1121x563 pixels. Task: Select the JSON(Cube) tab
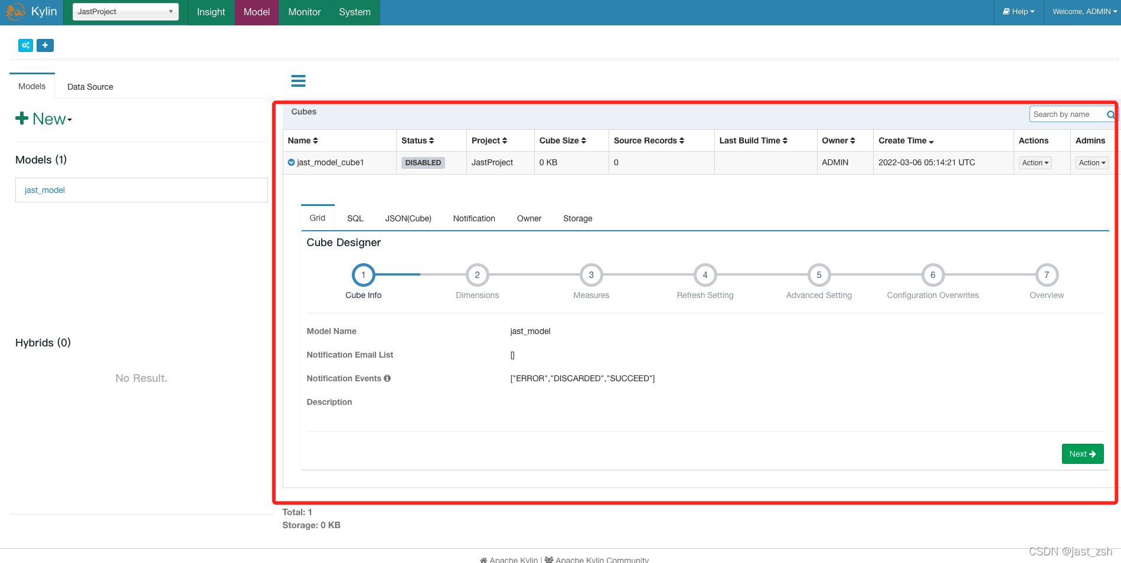[x=408, y=218]
